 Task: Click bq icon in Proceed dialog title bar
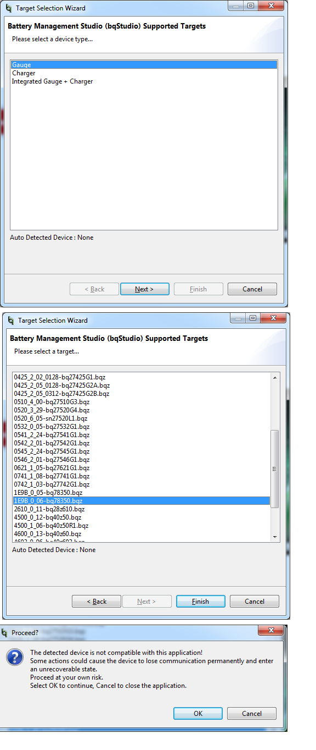pos(5,633)
